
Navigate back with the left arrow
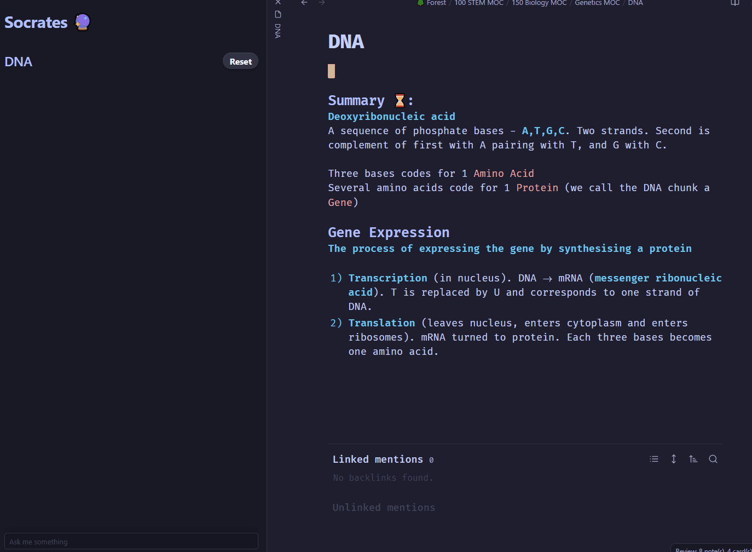tap(304, 3)
